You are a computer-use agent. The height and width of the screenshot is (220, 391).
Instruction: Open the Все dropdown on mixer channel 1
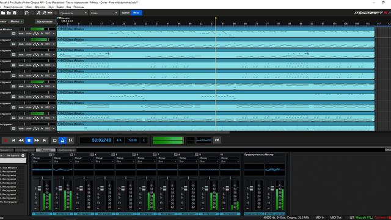tap(42, 161)
